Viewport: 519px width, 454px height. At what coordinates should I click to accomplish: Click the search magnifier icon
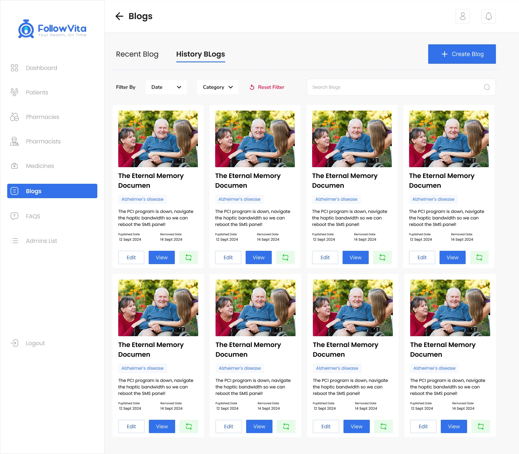coord(487,87)
